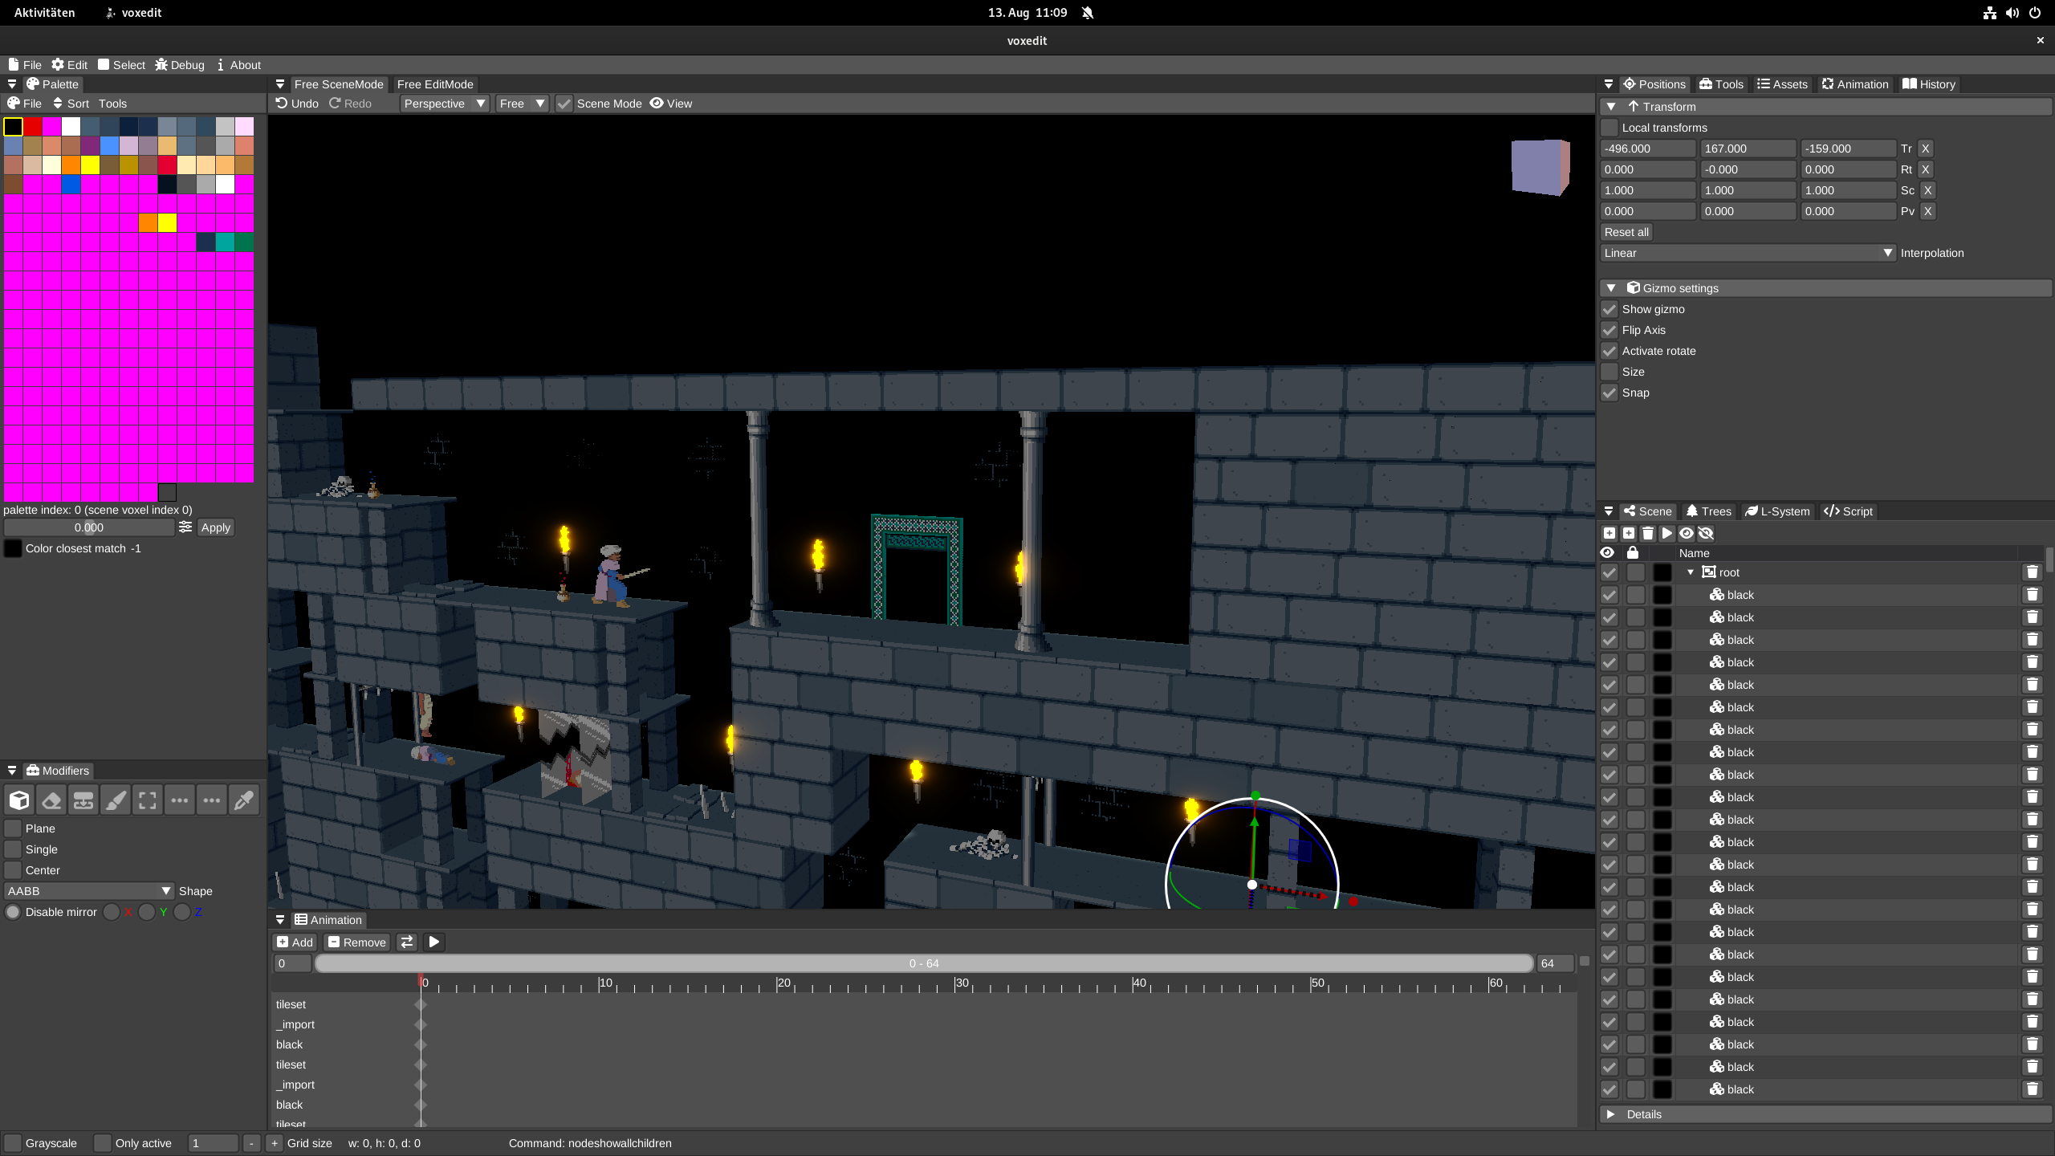Viewport: 2055px width, 1156px height.
Task: Open the File menu in menu bar
Action: click(x=24, y=65)
